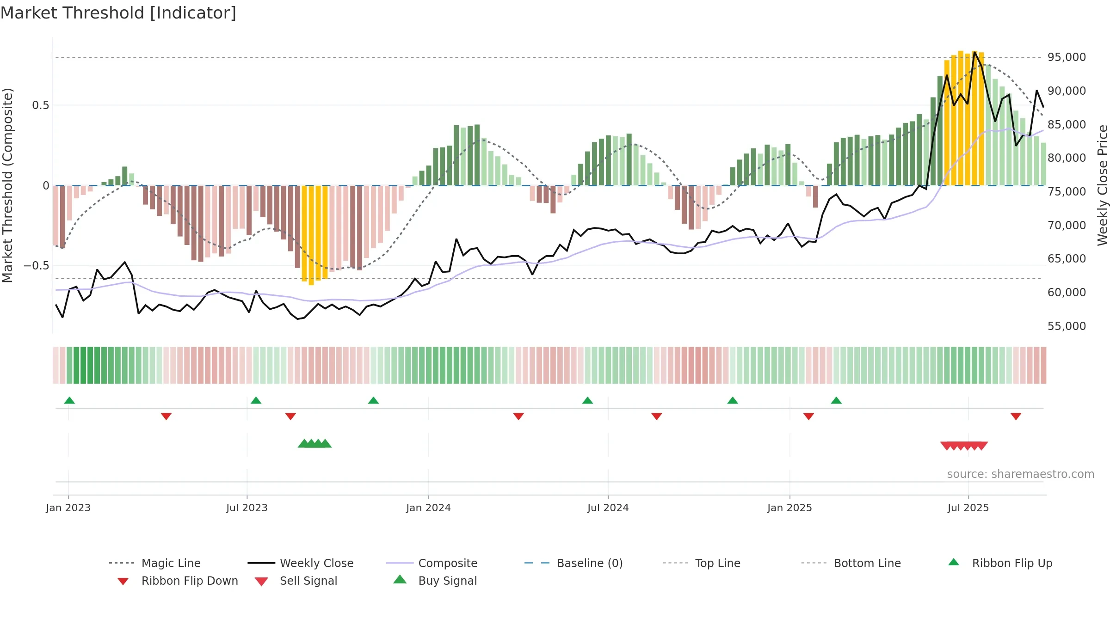Click the Market Threshold (Composite) axis title
The height and width of the screenshot is (624, 1110).
click(x=7, y=185)
